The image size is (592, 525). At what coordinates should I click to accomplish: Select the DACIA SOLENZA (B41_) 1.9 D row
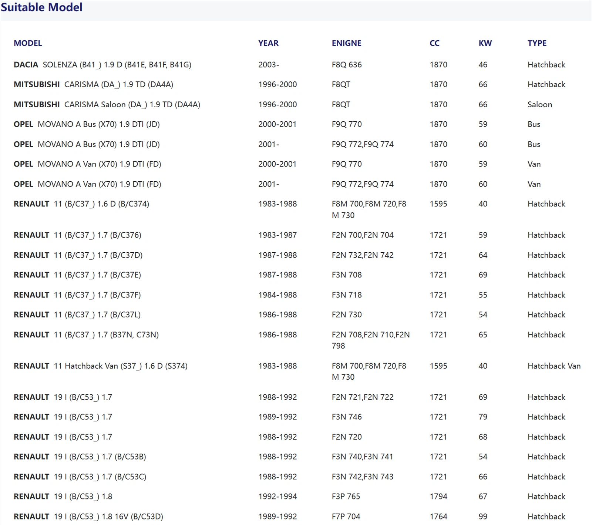coord(296,65)
